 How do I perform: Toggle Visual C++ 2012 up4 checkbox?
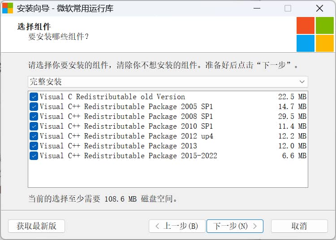point(34,136)
